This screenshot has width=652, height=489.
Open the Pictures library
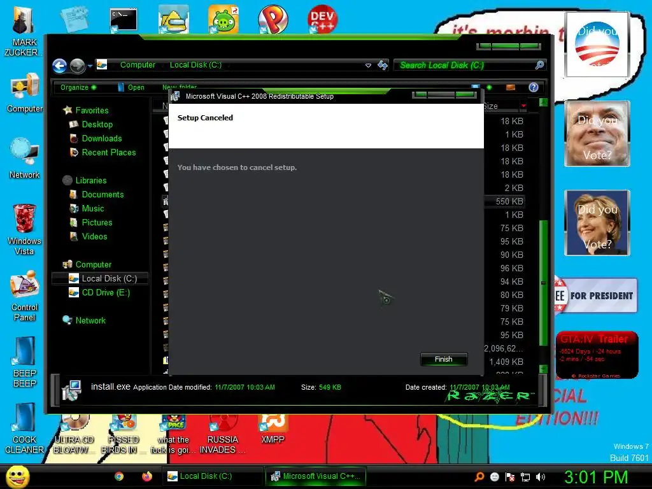point(97,222)
